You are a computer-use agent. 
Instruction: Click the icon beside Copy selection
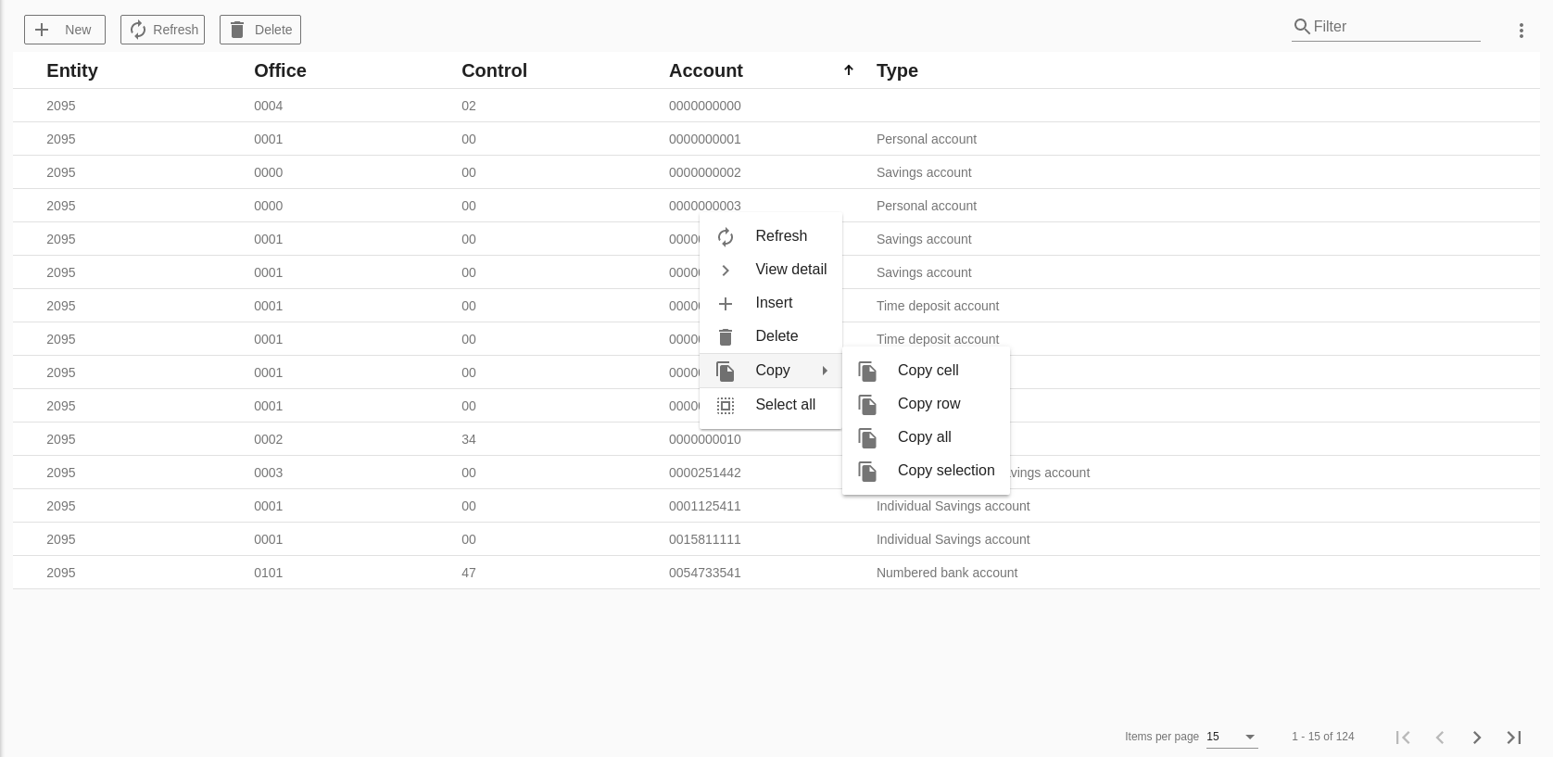(x=867, y=472)
